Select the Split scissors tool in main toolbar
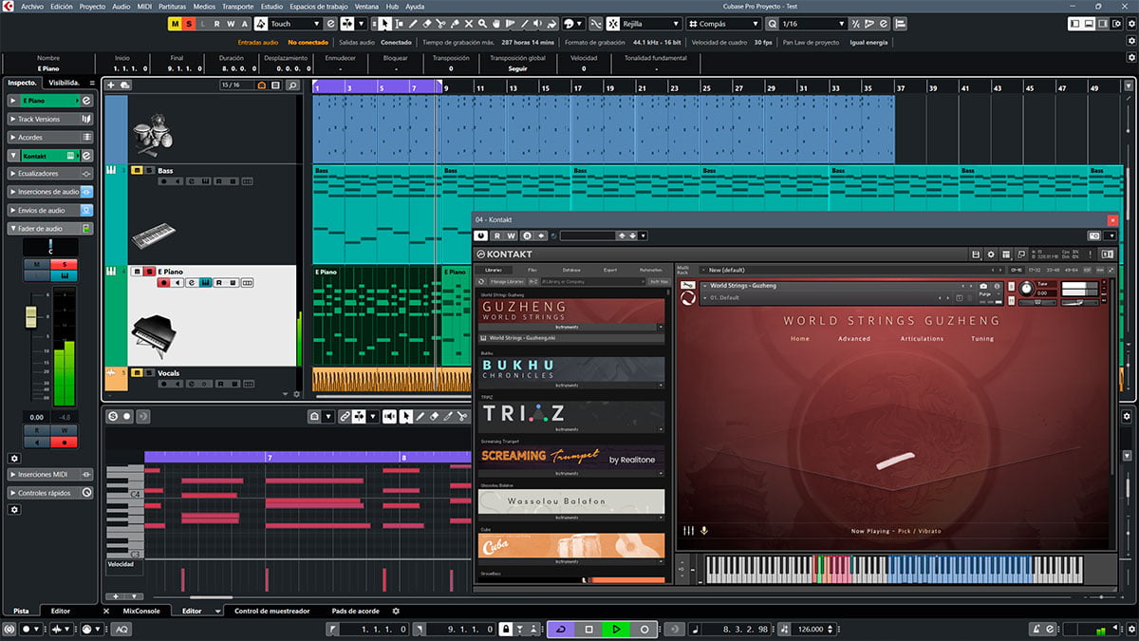The image size is (1139, 641). (441, 23)
